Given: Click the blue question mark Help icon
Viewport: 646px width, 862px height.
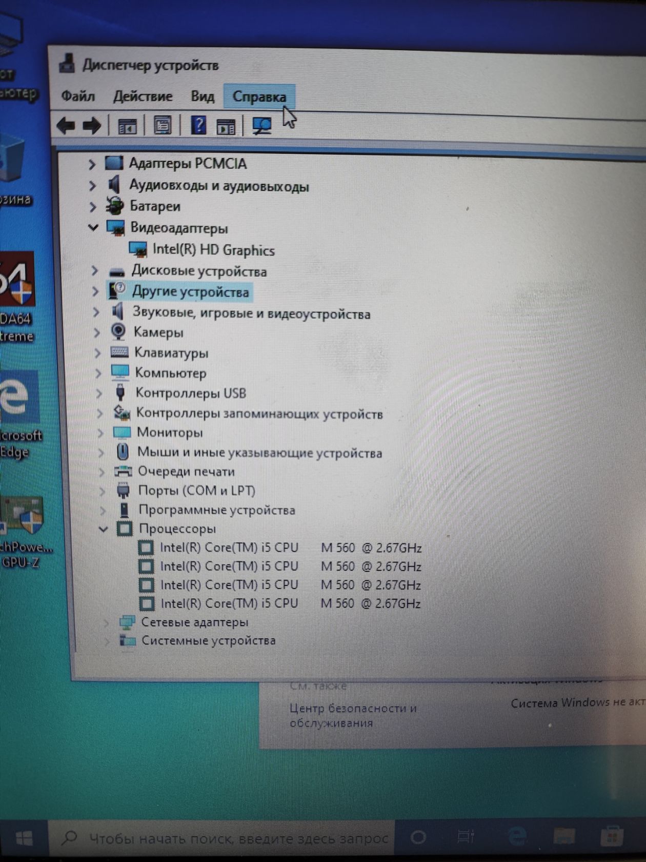Looking at the screenshot, I should point(198,125).
